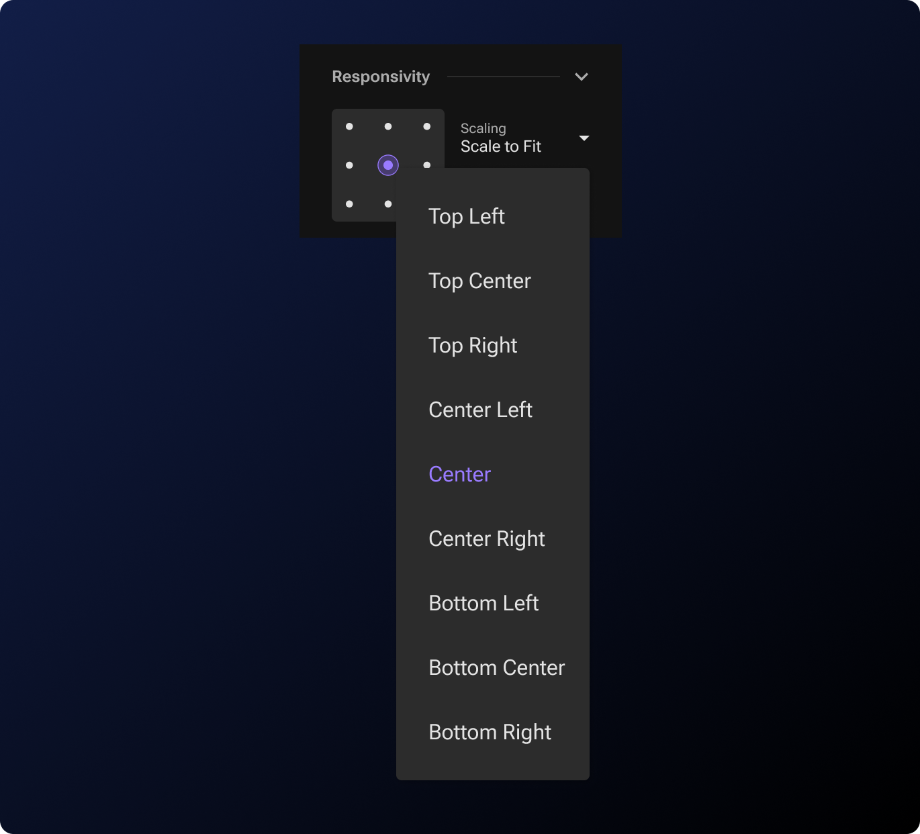Click the middle-right anchor dot in the grid
This screenshot has width=920, height=834.
coord(427,165)
